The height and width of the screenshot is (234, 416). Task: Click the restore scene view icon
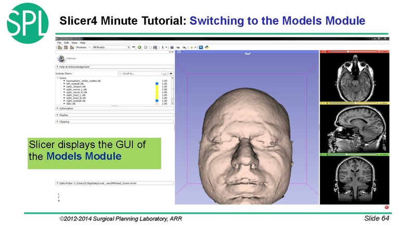(184, 47)
